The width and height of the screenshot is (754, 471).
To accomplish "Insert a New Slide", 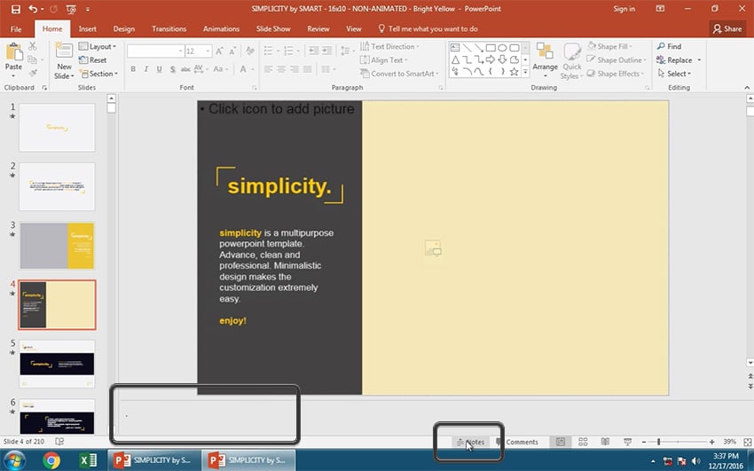I will (x=64, y=61).
